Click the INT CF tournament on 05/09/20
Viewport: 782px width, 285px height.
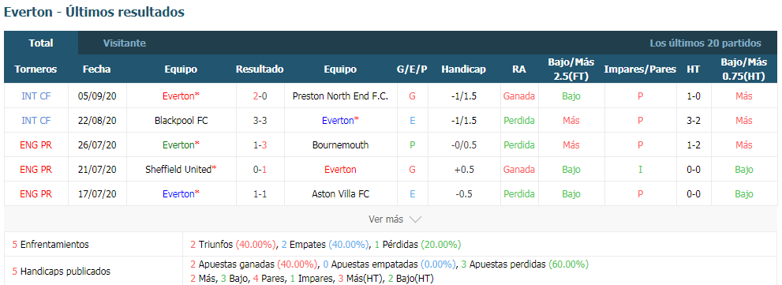point(36,96)
